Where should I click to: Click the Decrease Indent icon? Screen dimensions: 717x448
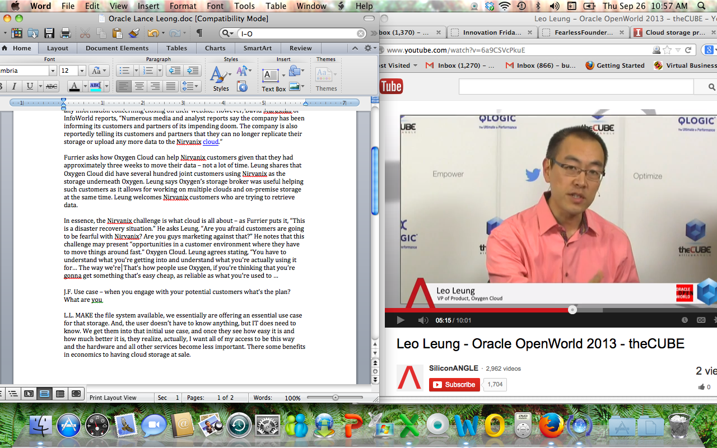(175, 71)
